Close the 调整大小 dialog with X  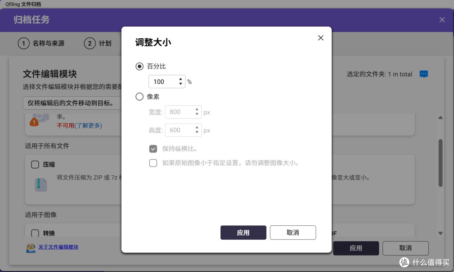(320, 38)
